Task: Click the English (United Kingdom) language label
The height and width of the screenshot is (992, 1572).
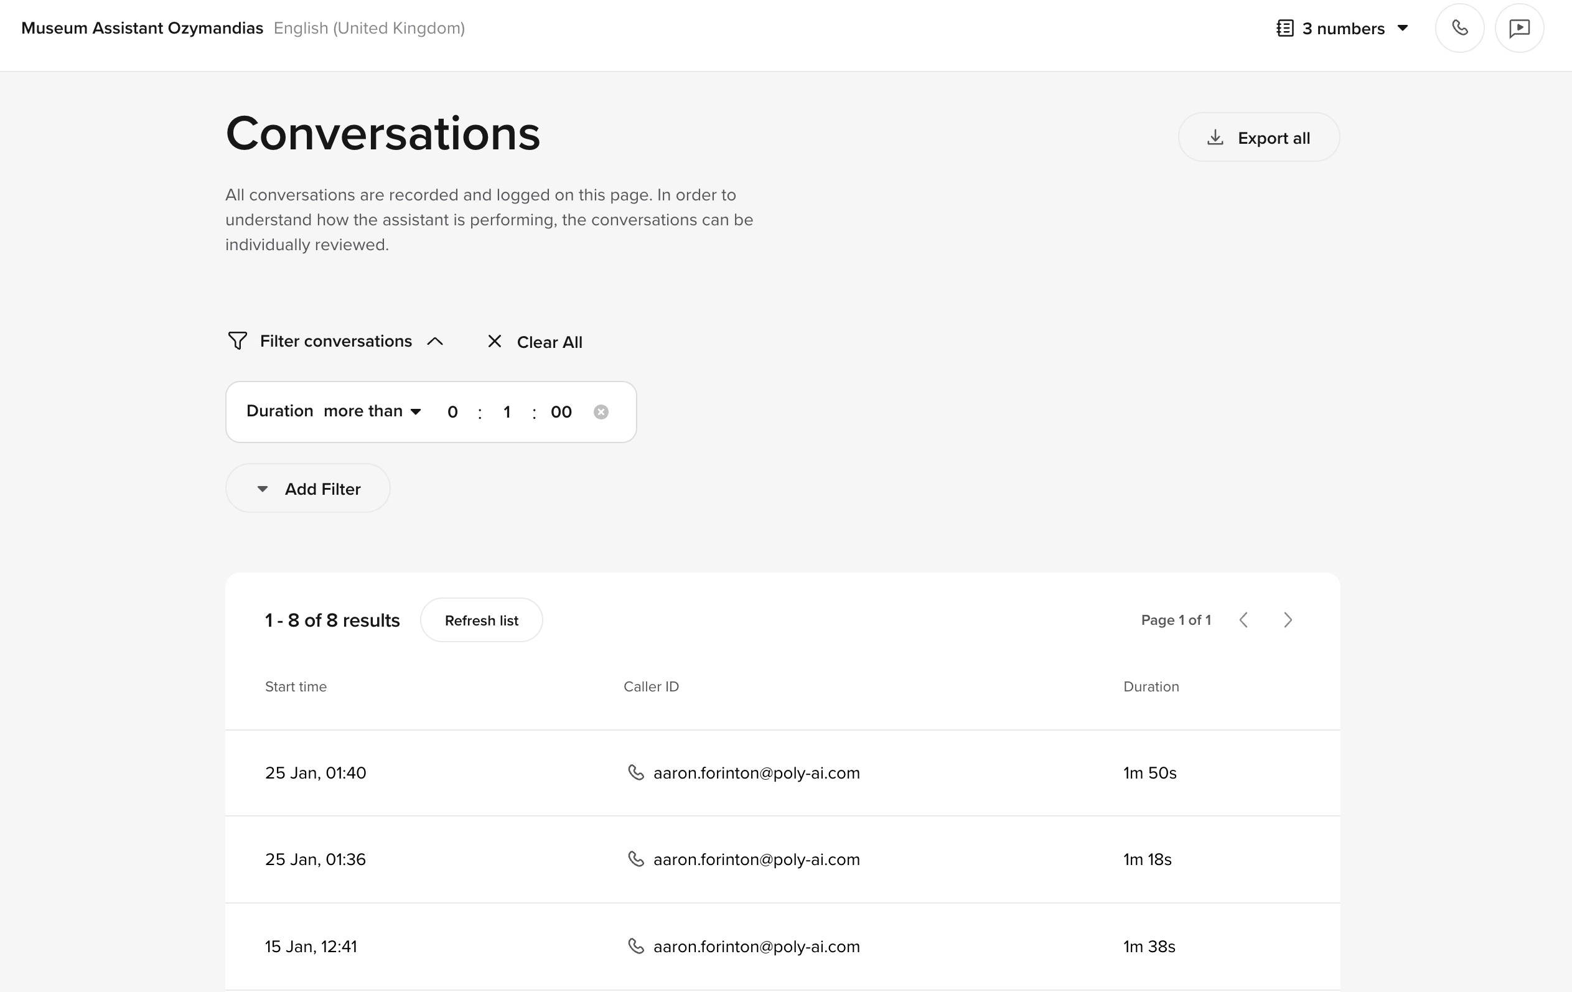Action: click(x=370, y=28)
